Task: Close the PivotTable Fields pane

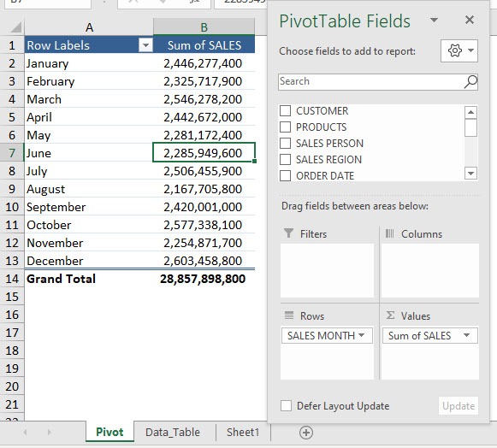Action: pyautogui.click(x=470, y=20)
